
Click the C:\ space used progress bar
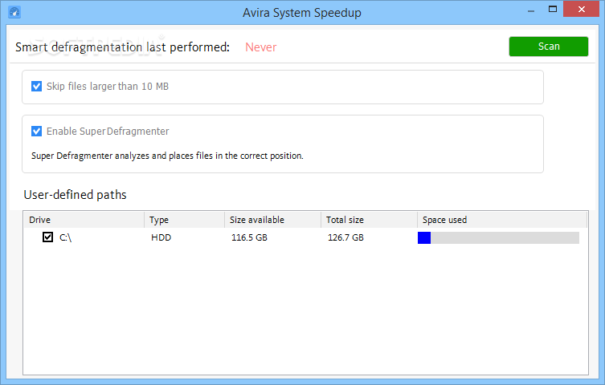(x=498, y=237)
